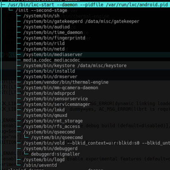
Task: Select the gatekeeperd /data/misc/gatekeeper process
Action: point(81,21)
